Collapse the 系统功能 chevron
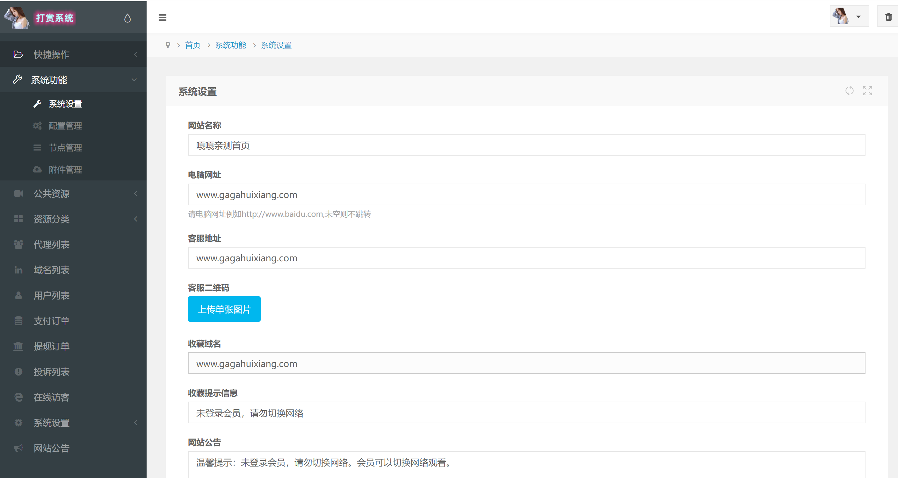The image size is (898, 478). click(x=134, y=80)
